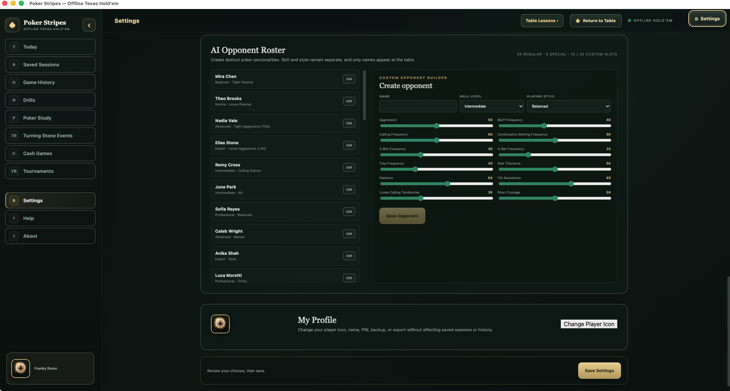This screenshot has width=730, height=391.
Task: Click Return to Table button
Action: coord(596,21)
